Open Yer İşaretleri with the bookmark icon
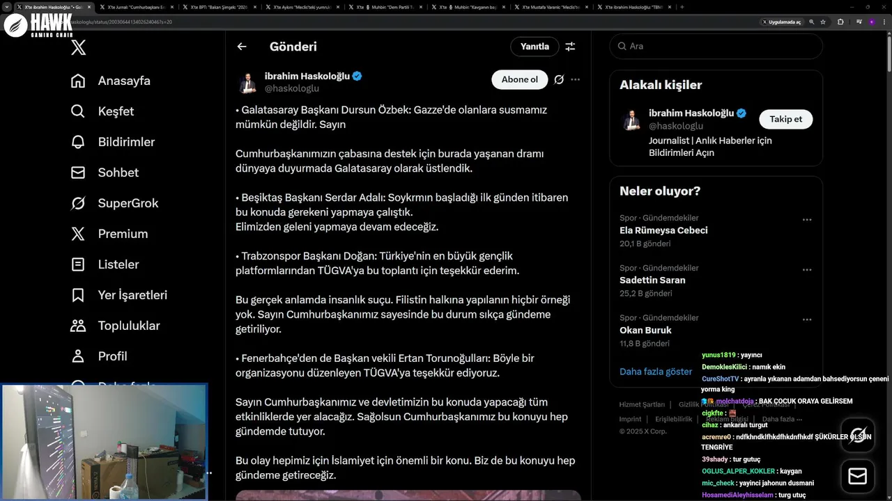This screenshot has width=892, height=501. point(78,295)
